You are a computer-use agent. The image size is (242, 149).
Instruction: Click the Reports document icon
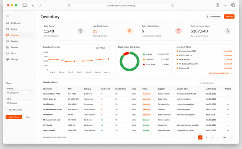click(x=8, y=47)
